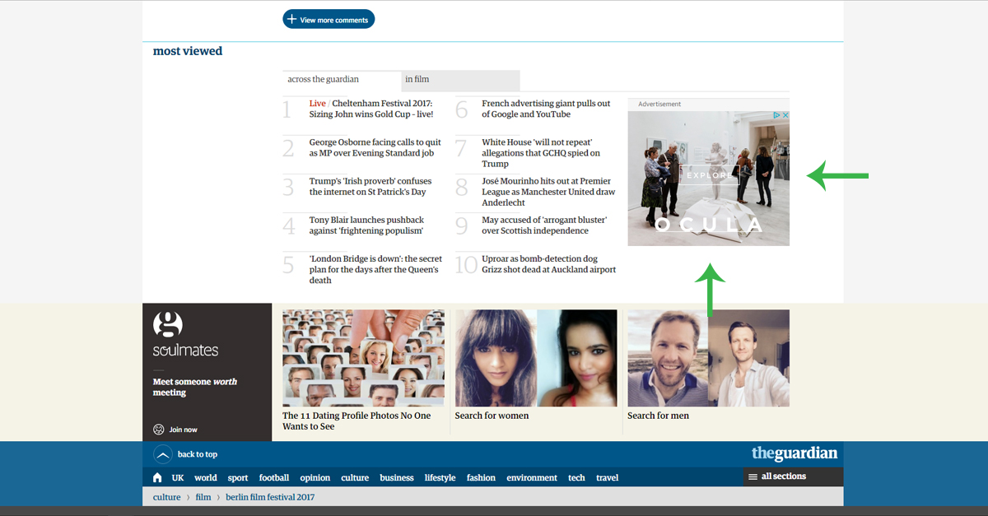Click the smiley icon beside Join now
This screenshot has width=988, height=516.
tap(159, 430)
